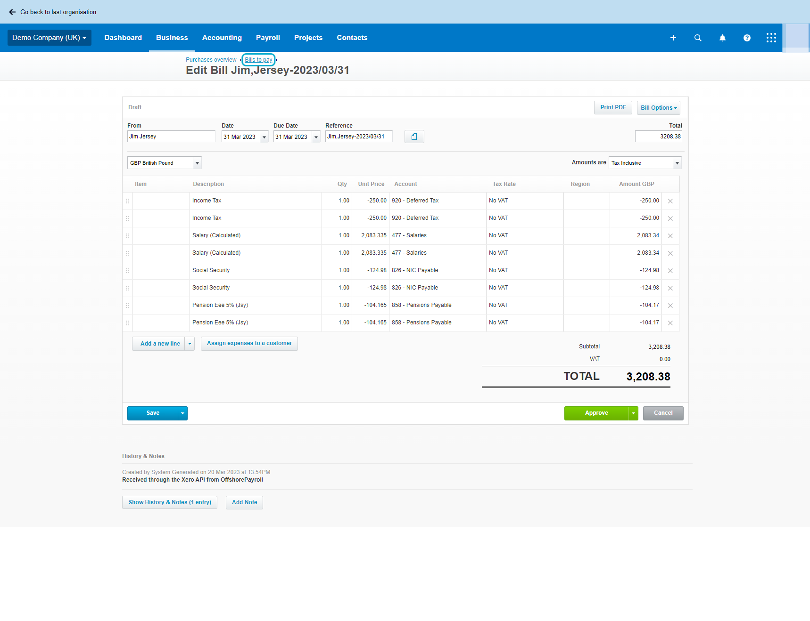
Task: Open the search magnifier icon
Action: pyautogui.click(x=698, y=38)
